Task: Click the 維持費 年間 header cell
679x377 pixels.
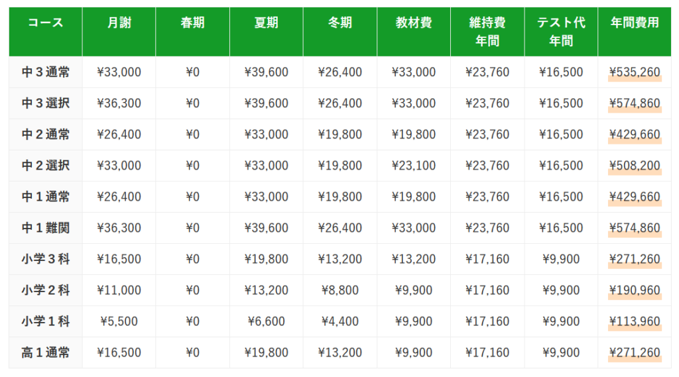Action: tap(487, 32)
